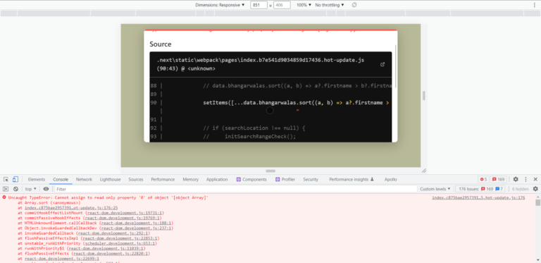This screenshot has height=263, width=541.
Task: Open the DevTools three-dot customize menu
Action: pos(526,180)
